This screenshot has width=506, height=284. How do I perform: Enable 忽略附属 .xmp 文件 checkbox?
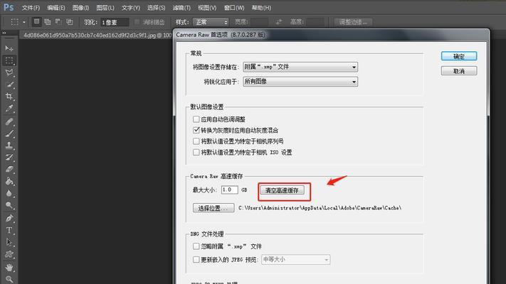point(196,246)
